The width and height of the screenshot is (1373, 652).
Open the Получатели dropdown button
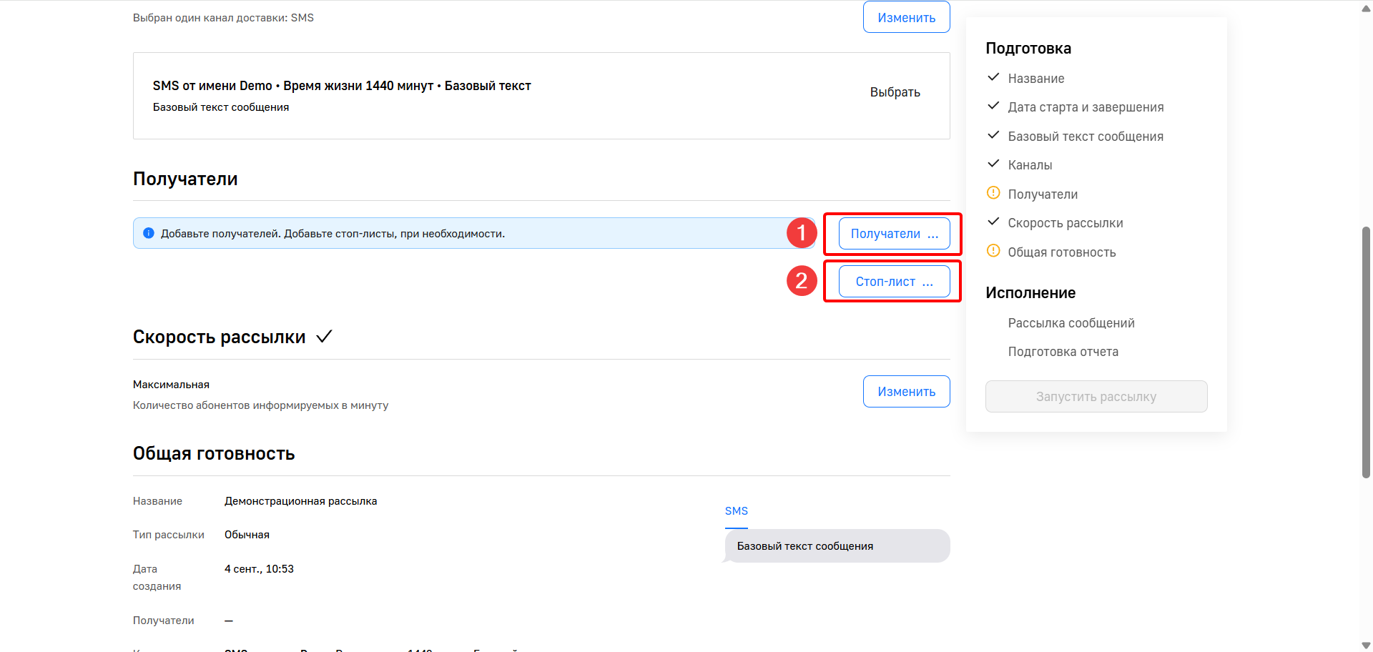(894, 234)
